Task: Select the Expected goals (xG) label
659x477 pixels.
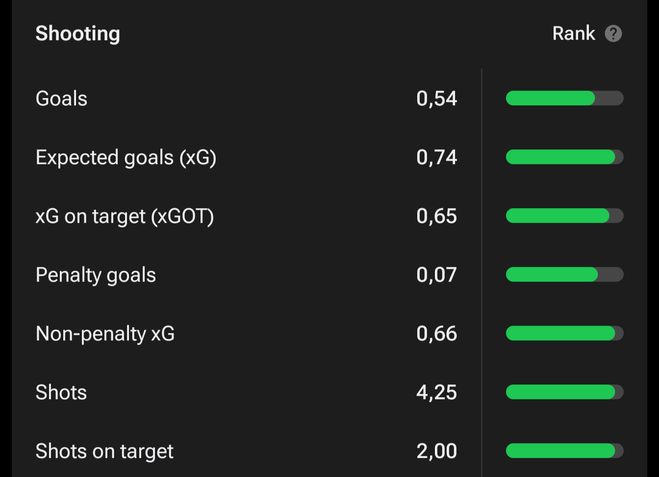Action: coord(126,157)
